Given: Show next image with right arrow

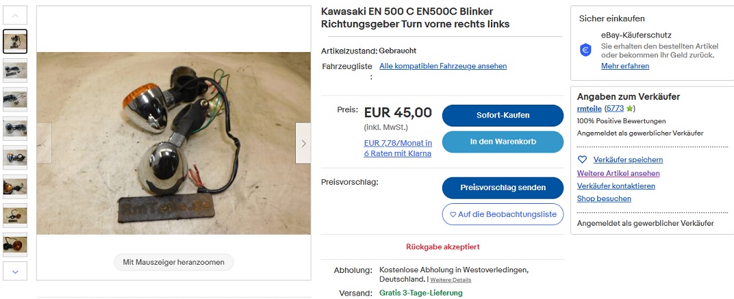Looking at the screenshot, I should point(303,143).
